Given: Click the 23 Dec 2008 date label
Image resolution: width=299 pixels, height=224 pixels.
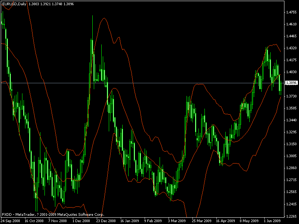Looking at the screenshot, I should tap(106, 221).
